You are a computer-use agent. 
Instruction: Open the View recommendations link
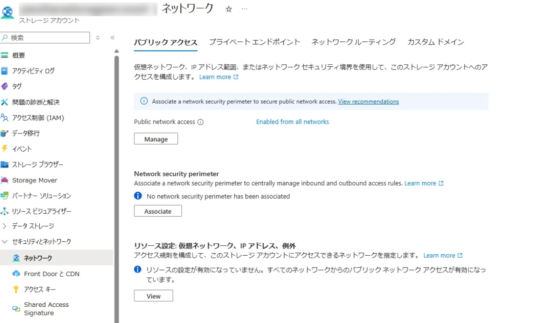(x=368, y=102)
